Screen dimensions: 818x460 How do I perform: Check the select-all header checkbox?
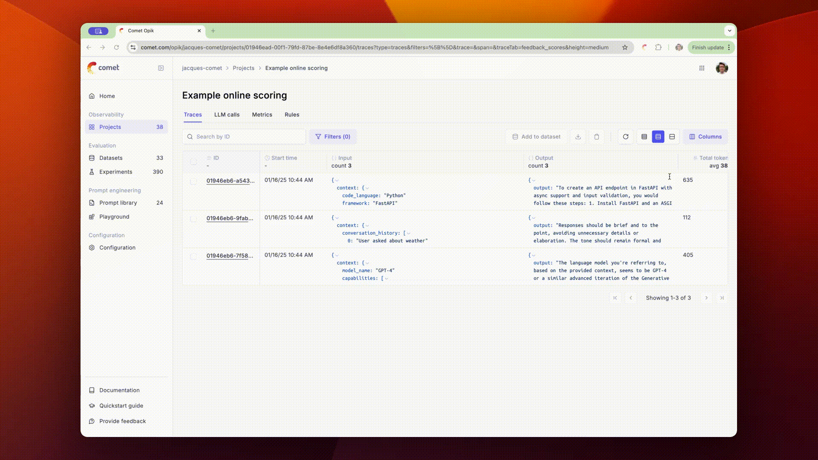[193, 162]
